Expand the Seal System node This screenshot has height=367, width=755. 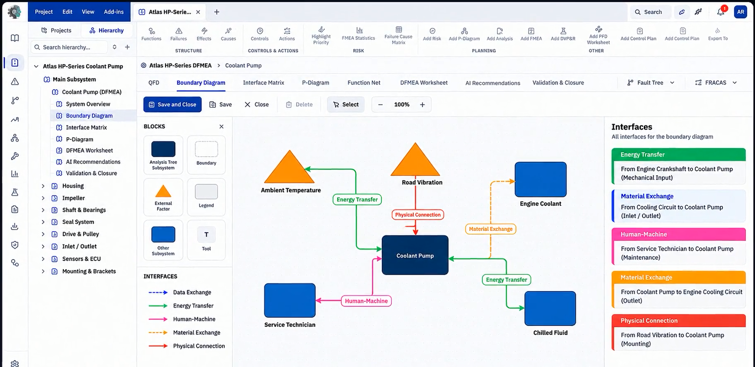click(x=43, y=222)
